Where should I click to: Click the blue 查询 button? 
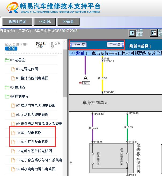point(11,49)
